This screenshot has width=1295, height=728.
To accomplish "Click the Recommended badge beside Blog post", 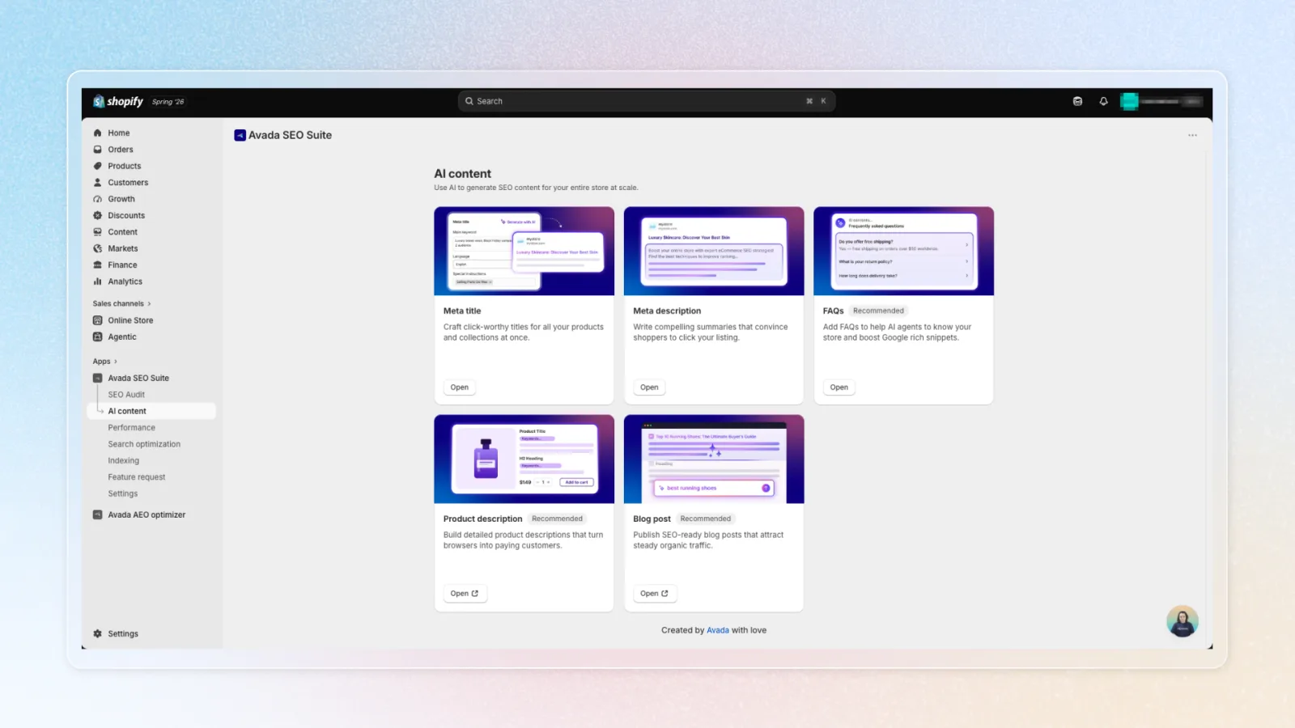I will tap(705, 518).
